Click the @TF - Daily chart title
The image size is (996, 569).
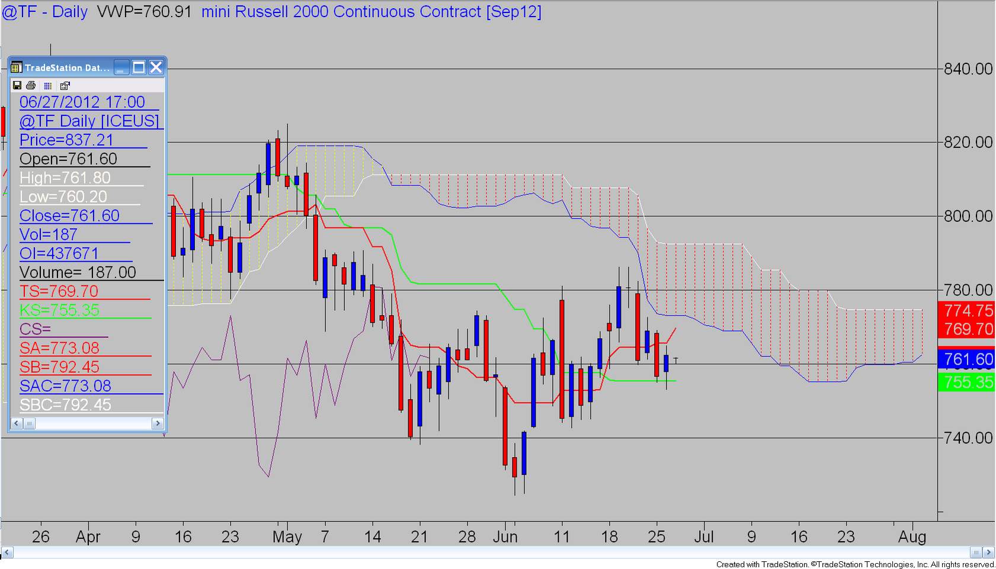pyautogui.click(x=45, y=12)
